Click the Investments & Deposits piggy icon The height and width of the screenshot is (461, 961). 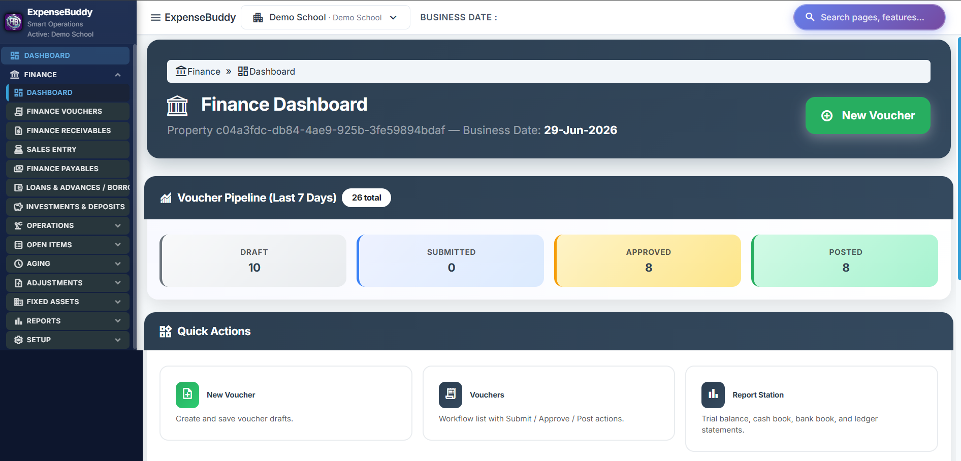click(x=18, y=207)
